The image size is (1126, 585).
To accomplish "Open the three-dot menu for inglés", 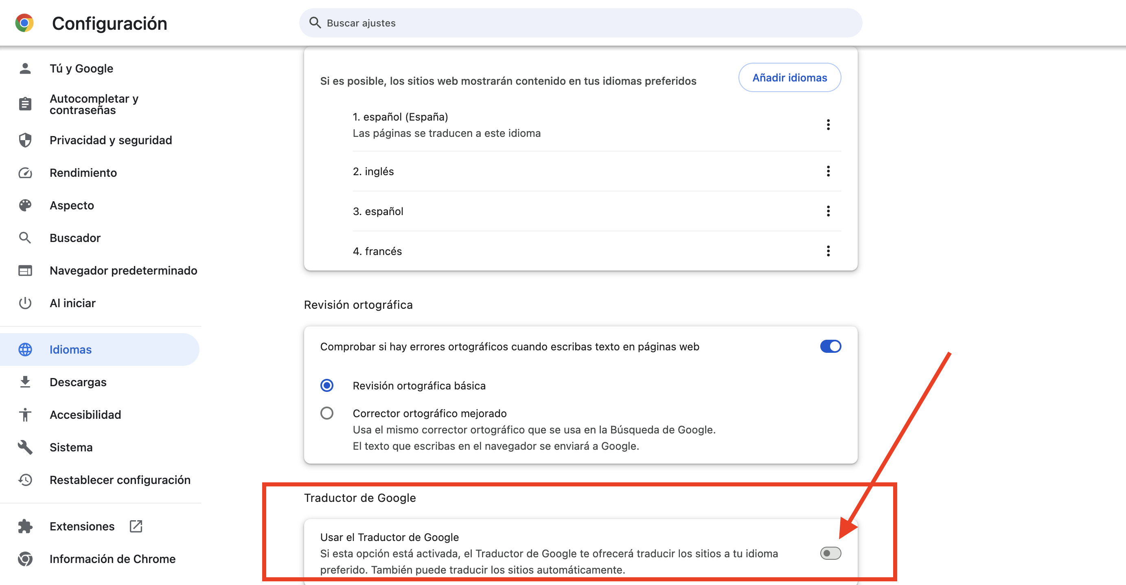I will 828,171.
